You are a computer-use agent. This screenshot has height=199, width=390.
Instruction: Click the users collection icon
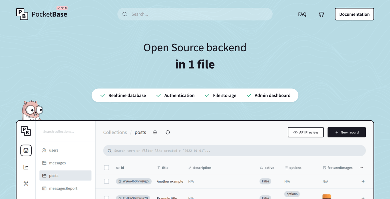[x=44, y=150]
